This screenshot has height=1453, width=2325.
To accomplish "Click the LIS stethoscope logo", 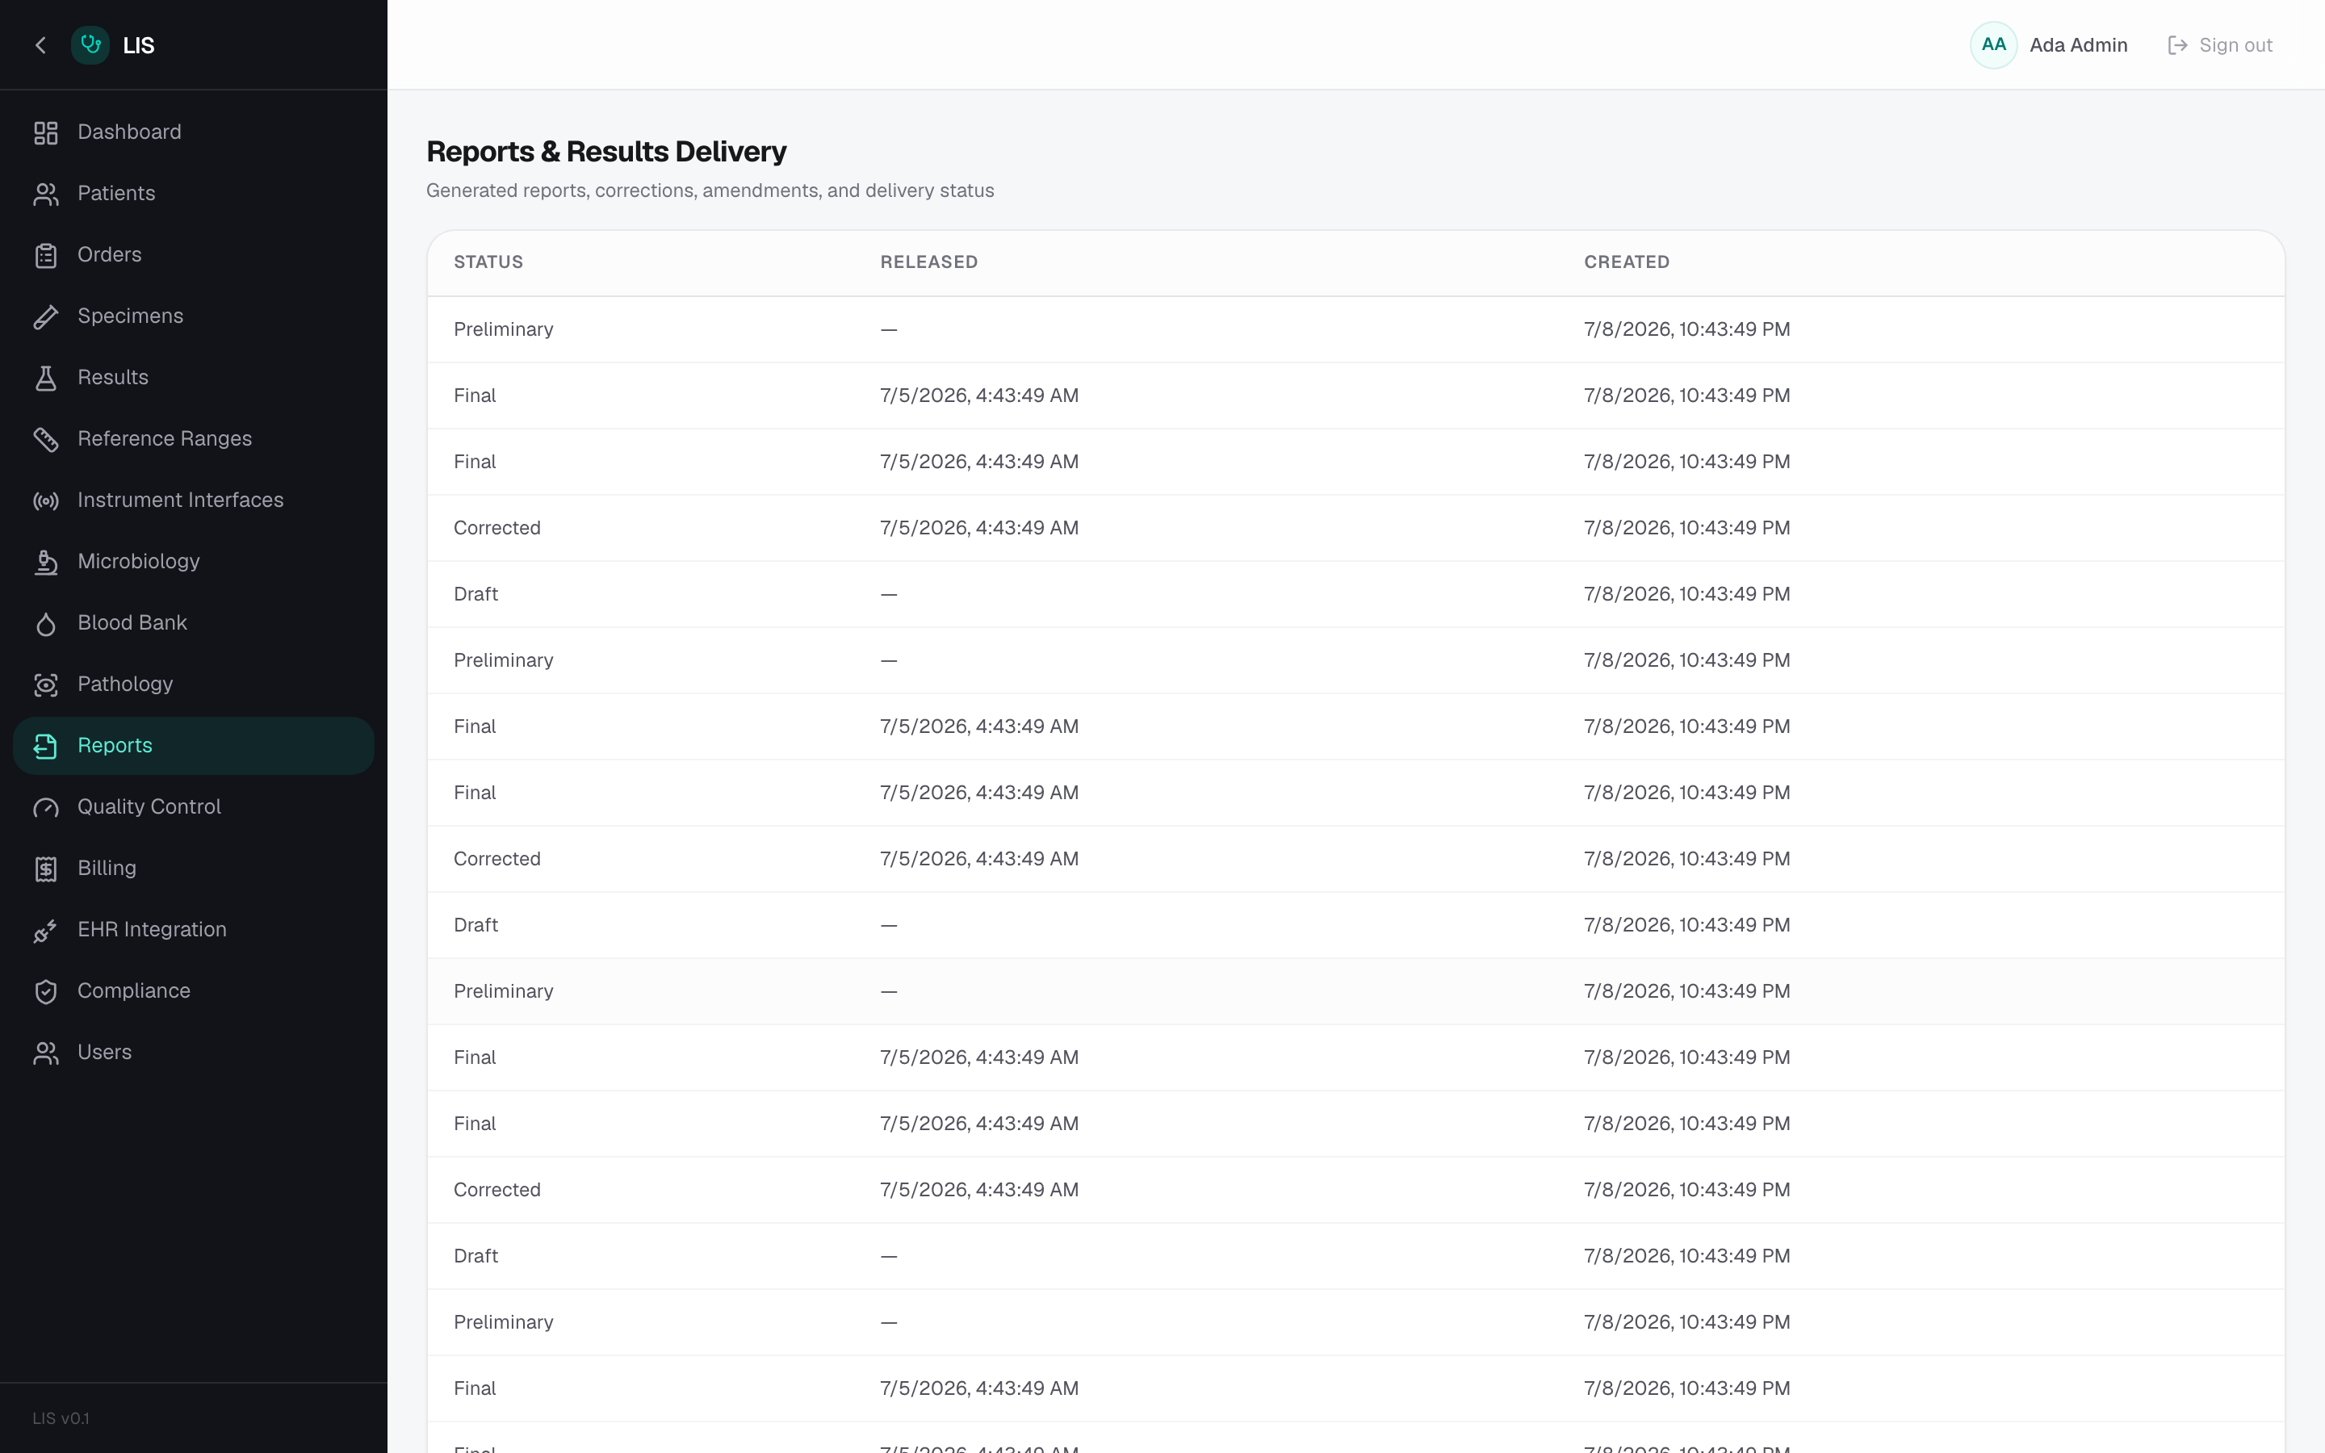I will [90, 45].
